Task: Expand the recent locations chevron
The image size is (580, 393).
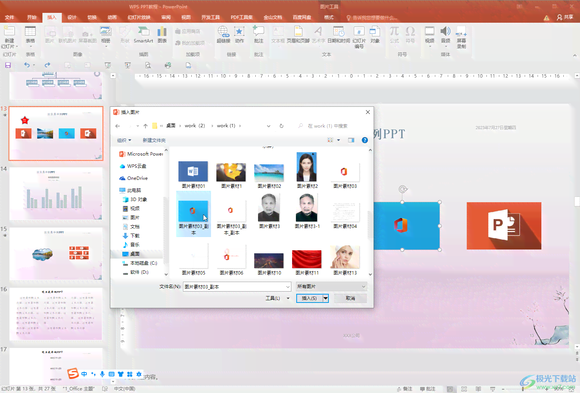Action: tap(138, 126)
